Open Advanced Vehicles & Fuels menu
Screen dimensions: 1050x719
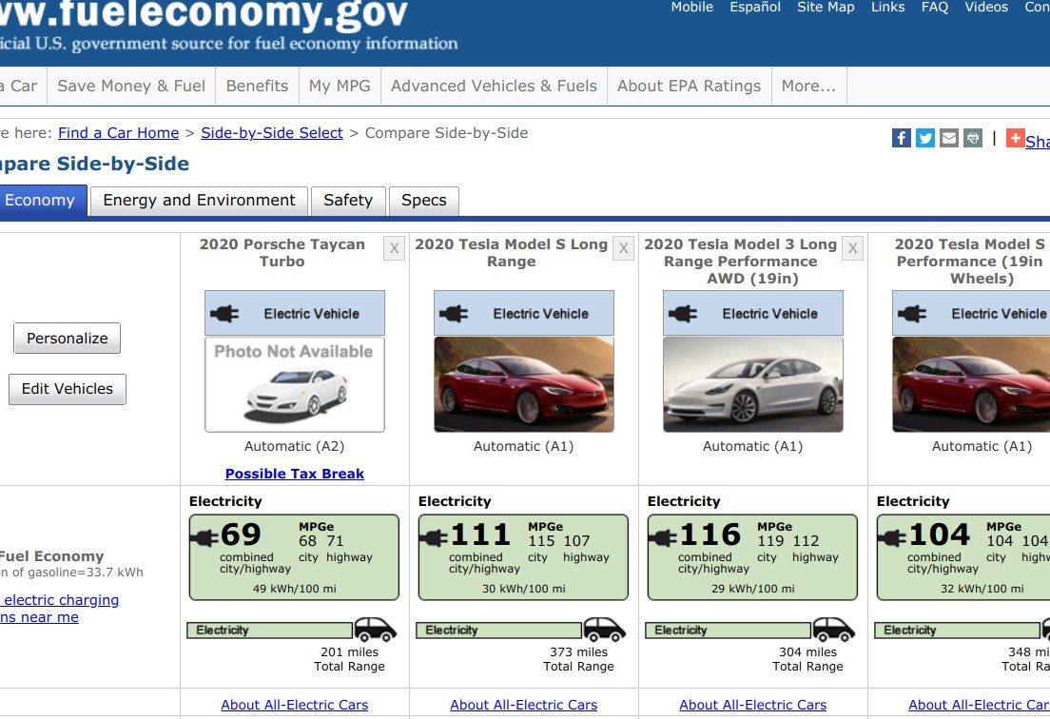tap(495, 86)
